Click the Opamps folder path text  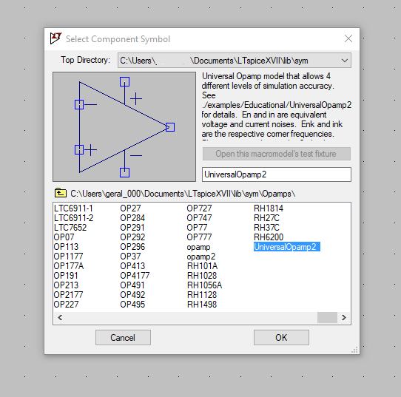tap(183, 194)
